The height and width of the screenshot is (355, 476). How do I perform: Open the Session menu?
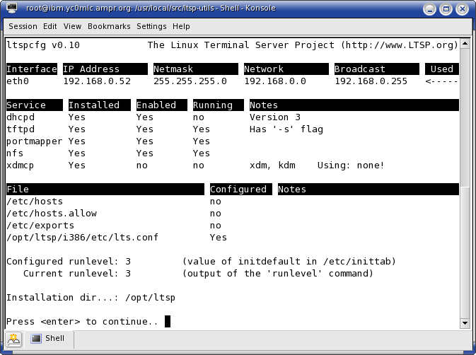(x=23, y=26)
